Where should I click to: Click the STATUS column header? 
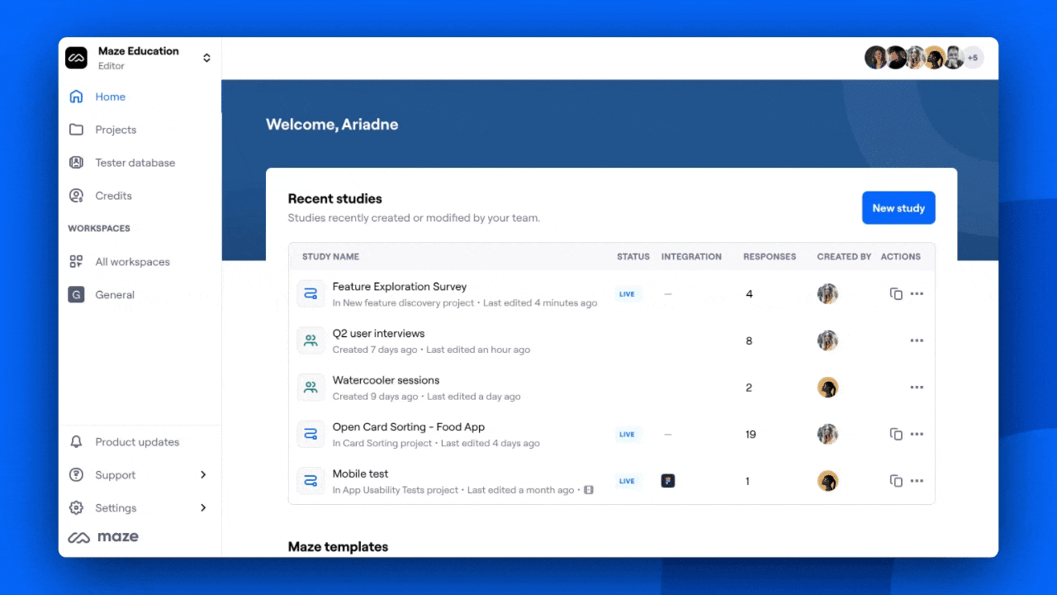click(633, 257)
